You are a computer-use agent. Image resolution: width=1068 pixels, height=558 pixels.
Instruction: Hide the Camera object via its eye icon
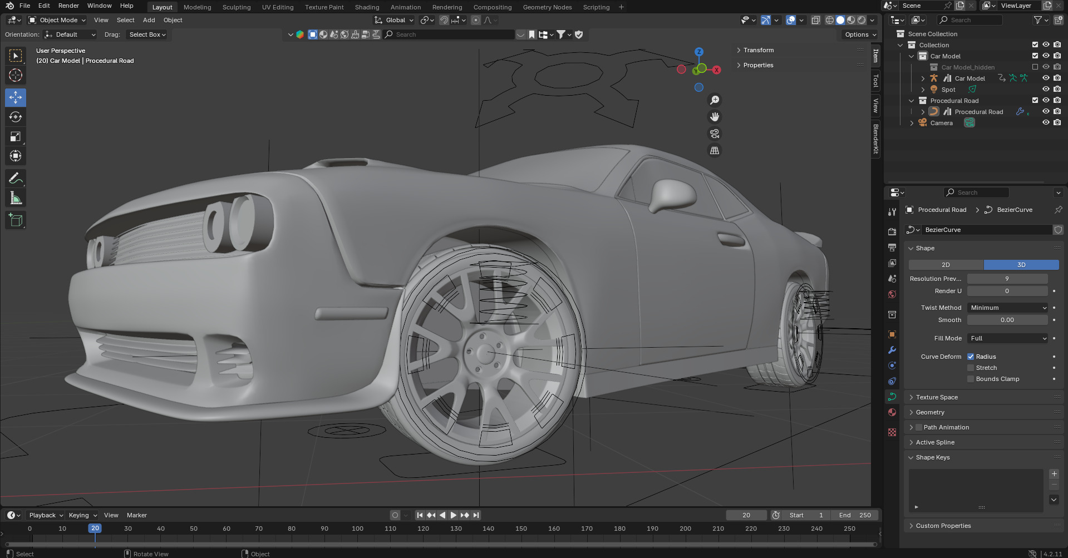click(x=1046, y=122)
